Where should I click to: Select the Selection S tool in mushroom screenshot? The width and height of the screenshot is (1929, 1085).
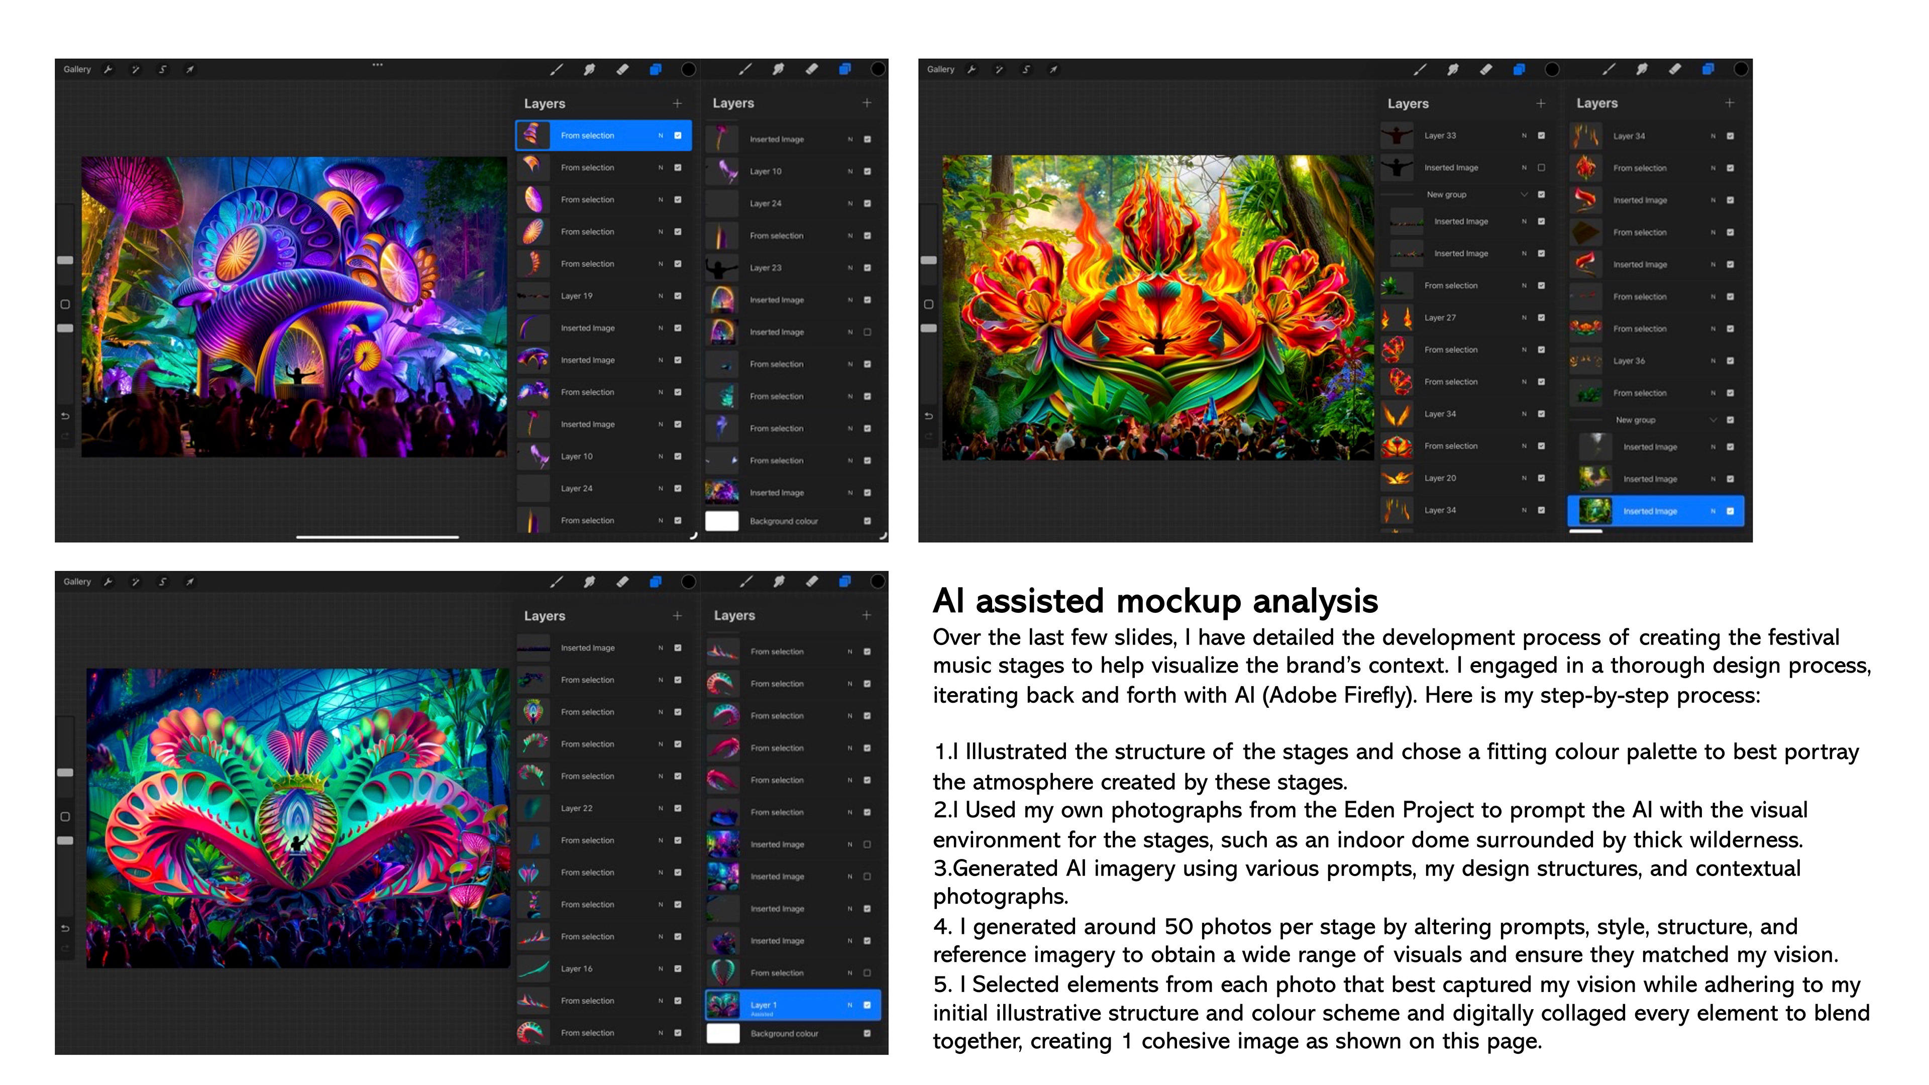162,69
